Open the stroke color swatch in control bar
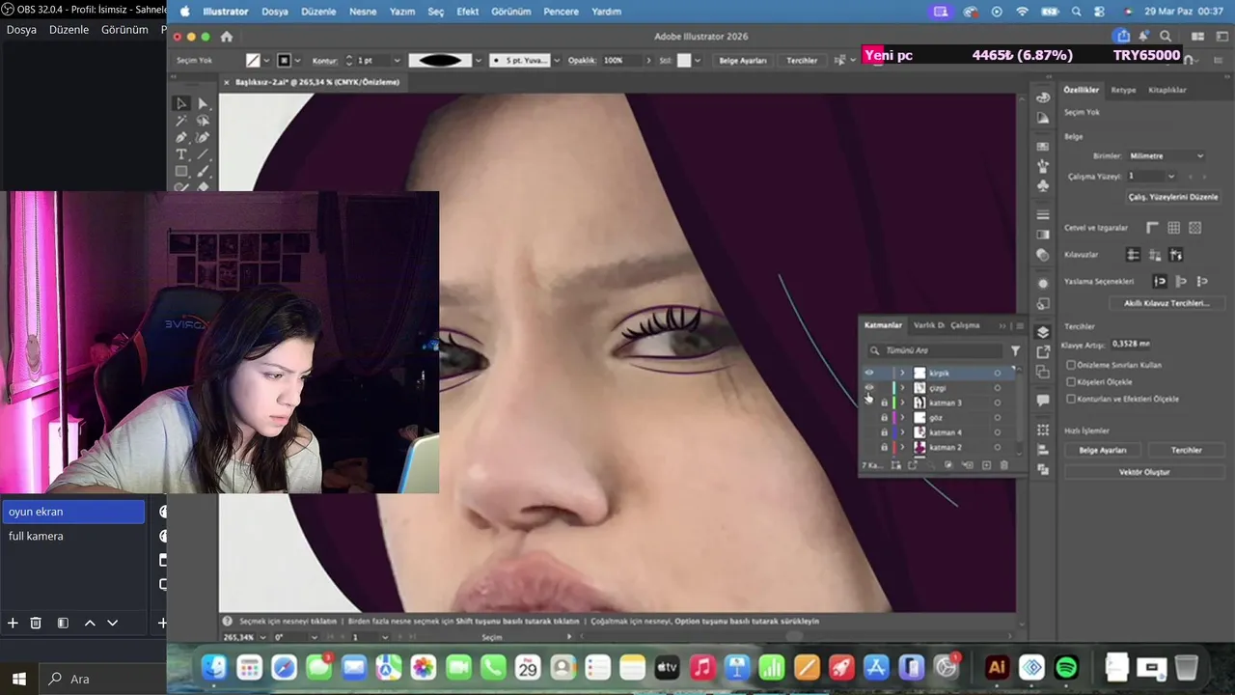Viewport: 1235px width, 695px height. pos(285,60)
